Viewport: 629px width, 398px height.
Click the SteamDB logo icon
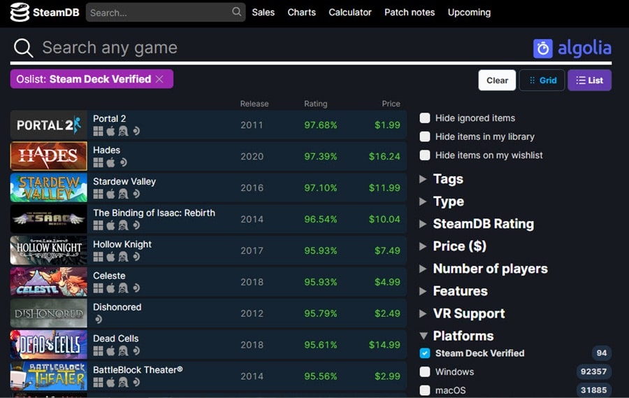click(20, 12)
